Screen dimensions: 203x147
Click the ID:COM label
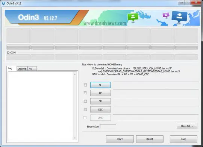coord(11,53)
